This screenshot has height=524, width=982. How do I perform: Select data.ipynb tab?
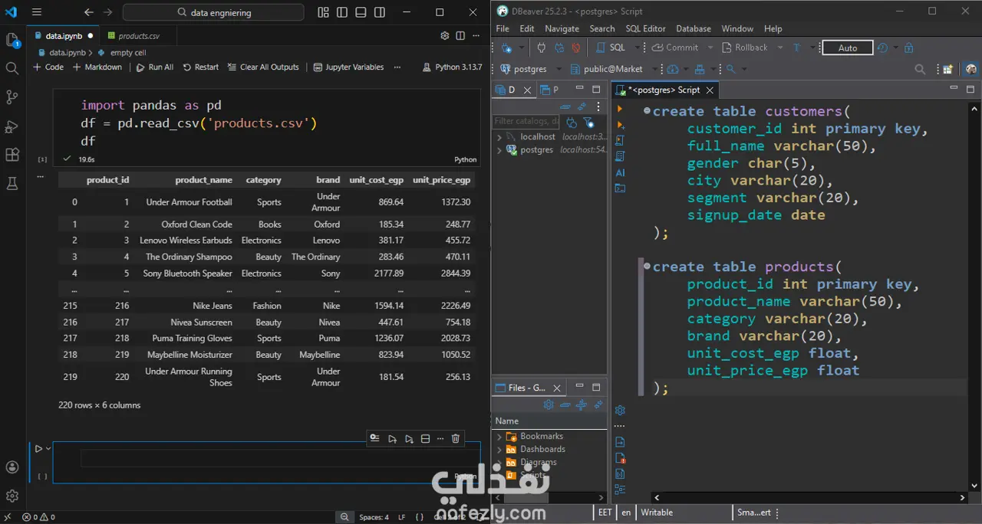coord(64,36)
